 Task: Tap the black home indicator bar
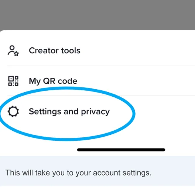(x=121, y=150)
